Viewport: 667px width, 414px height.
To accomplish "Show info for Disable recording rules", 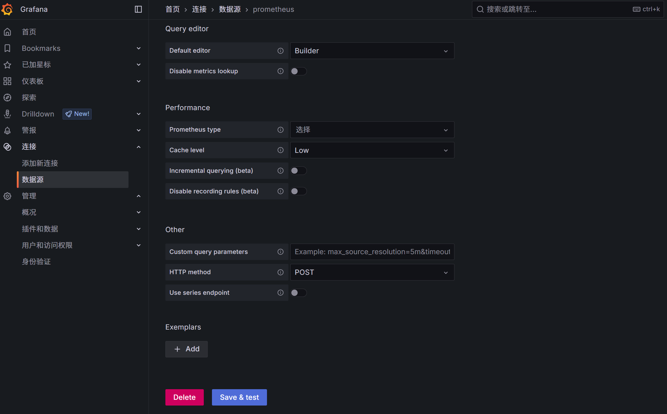I will pos(281,191).
